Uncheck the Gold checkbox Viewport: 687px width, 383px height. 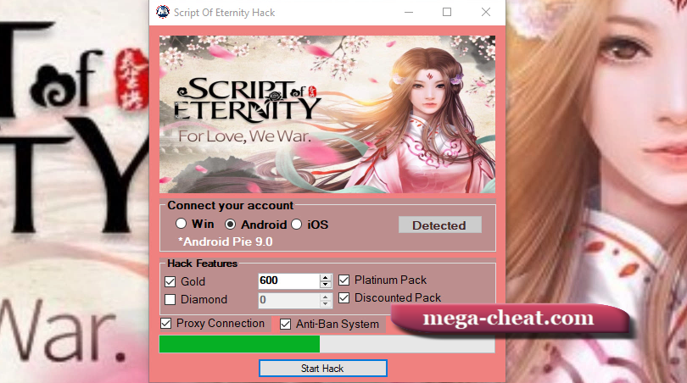click(x=170, y=281)
